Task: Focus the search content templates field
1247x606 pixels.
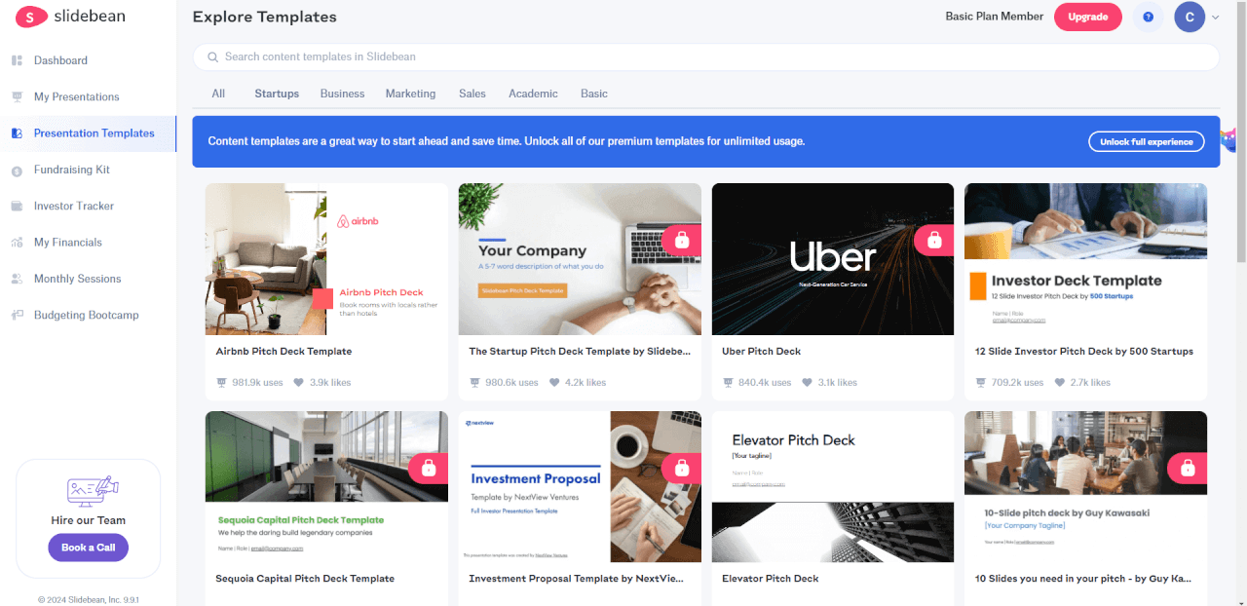Action: [x=706, y=57]
